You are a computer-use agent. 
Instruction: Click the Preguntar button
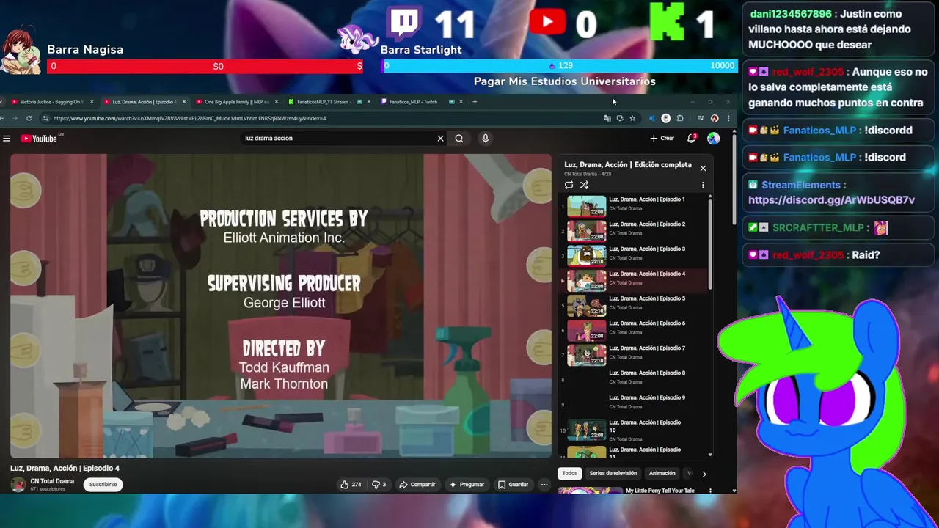tap(467, 485)
